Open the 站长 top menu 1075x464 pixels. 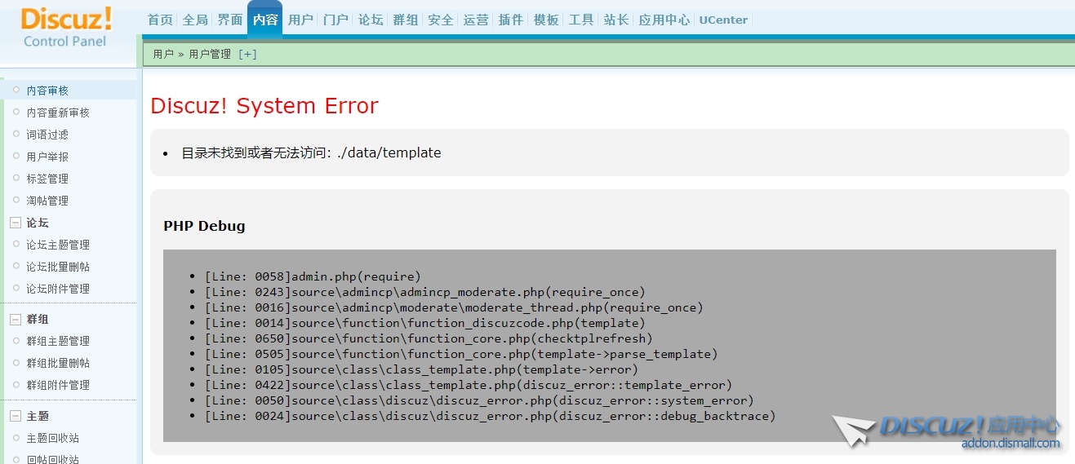click(616, 20)
